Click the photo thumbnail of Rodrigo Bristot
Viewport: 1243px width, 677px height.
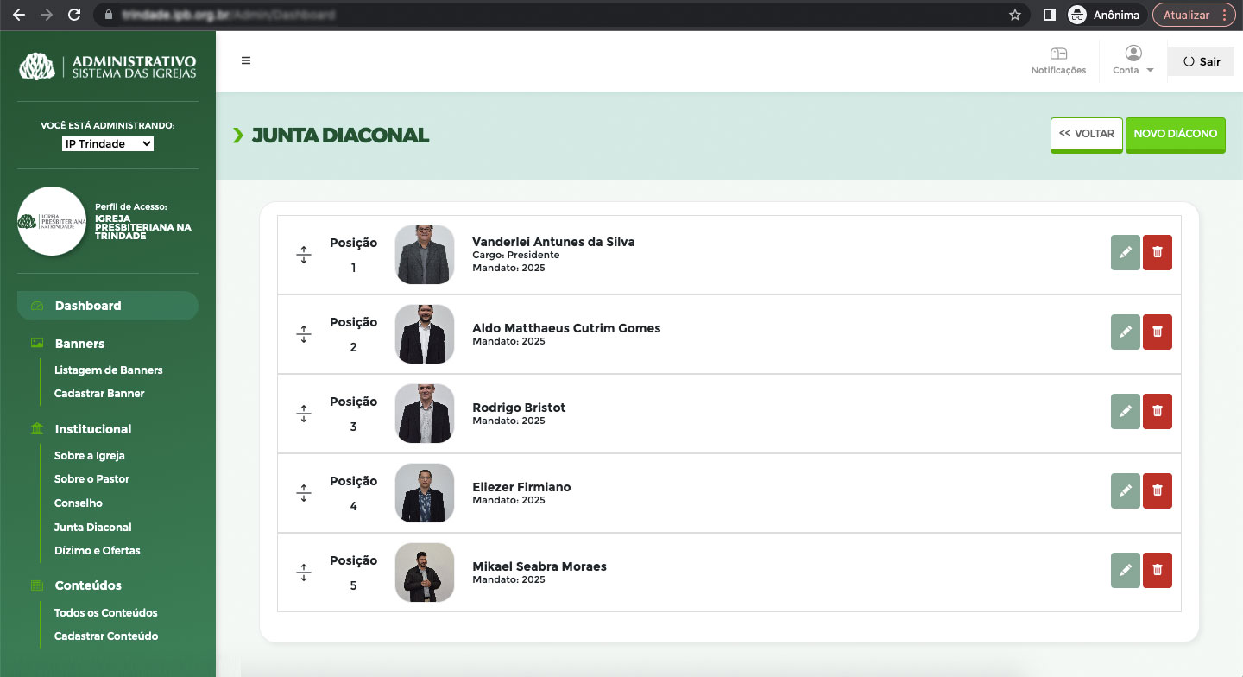click(424, 414)
